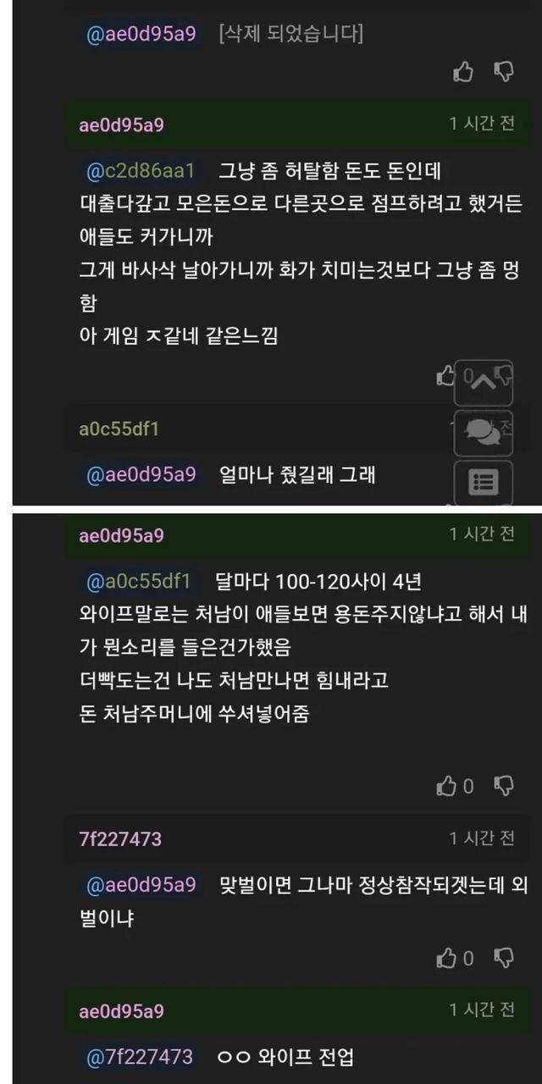Open the @7f227473 mention link
The width and height of the screenshot is (542, 1084).
140,1057
